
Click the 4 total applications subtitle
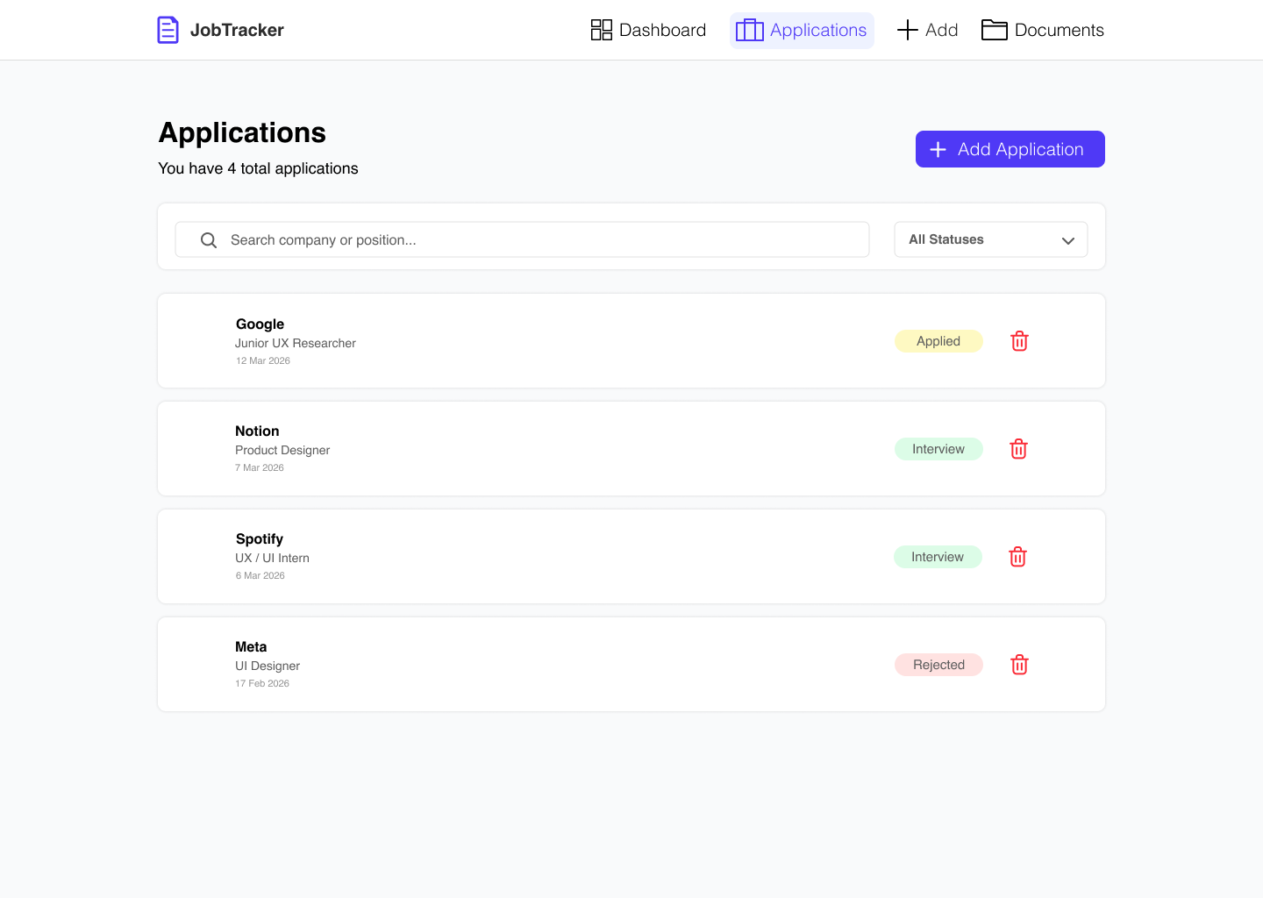258,168
